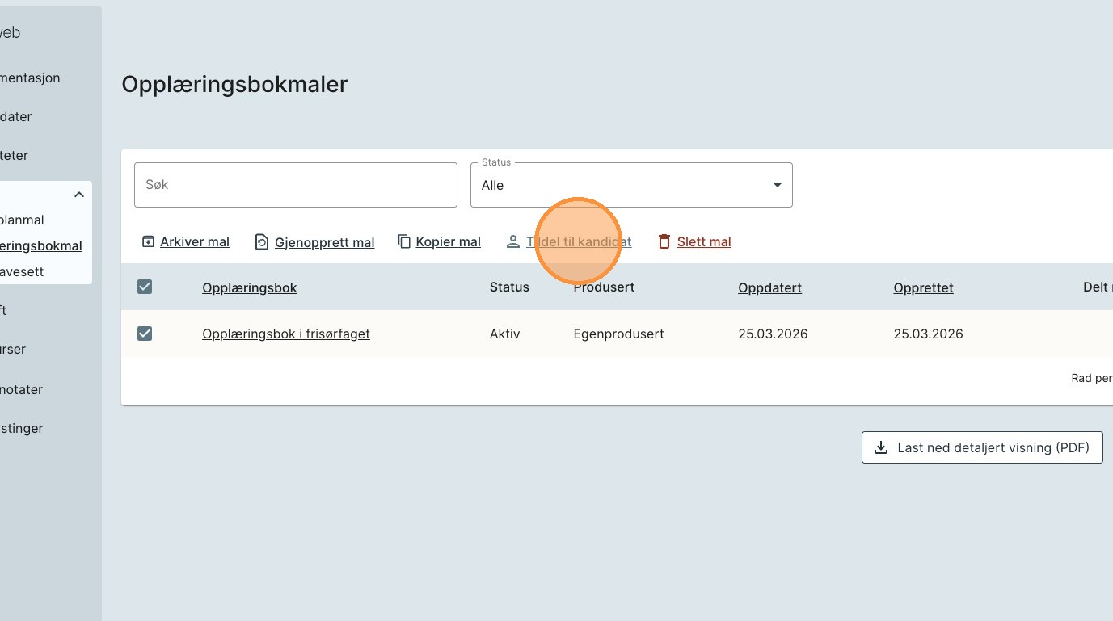Open the Status dropdown showing Alle
This screenshot has width=1113, height=621.
click(631, 185)
